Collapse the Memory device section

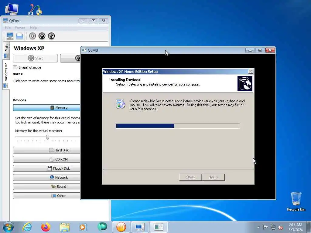tap(47, 108)
